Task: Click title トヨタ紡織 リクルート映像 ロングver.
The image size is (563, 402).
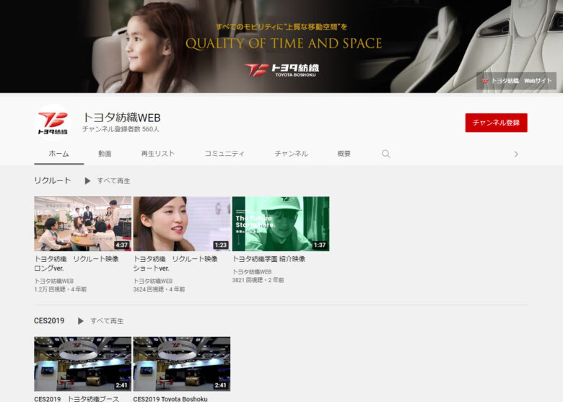Action: click(77, 263)
